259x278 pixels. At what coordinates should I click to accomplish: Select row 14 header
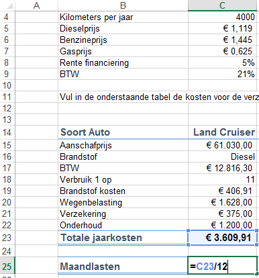click(x=7, y=132)
